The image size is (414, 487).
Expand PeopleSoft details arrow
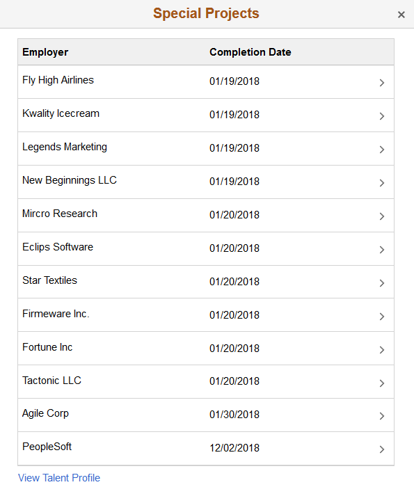382,449
